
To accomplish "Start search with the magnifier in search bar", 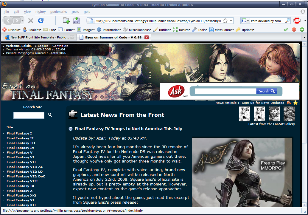I will [287, 21].
